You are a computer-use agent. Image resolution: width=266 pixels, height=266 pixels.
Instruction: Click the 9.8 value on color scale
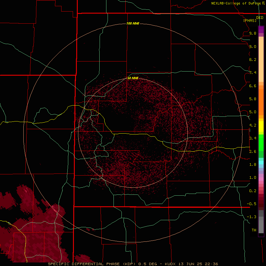coord(253,33)
